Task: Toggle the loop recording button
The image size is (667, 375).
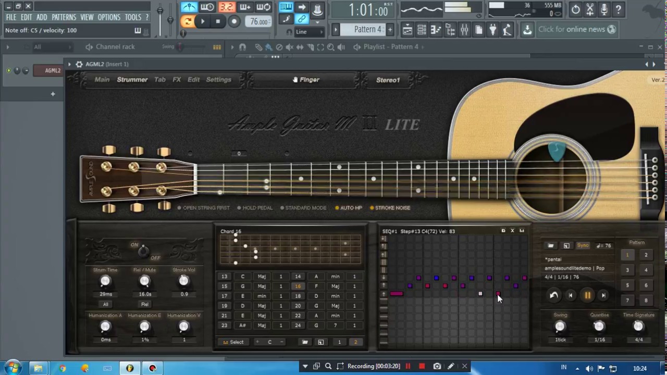Action: coord(264,7)
